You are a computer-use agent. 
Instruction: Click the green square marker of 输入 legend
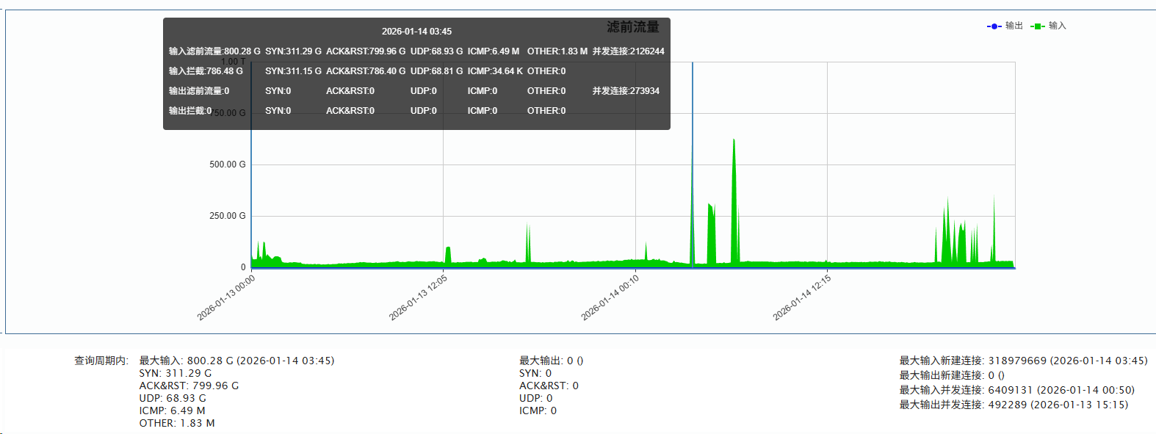1037,26
